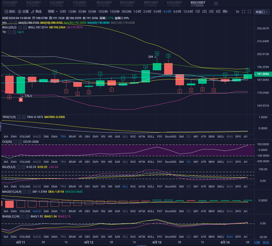
Task: Open MACD(12,26,9) settings gear
Action: tap(25, 192)
